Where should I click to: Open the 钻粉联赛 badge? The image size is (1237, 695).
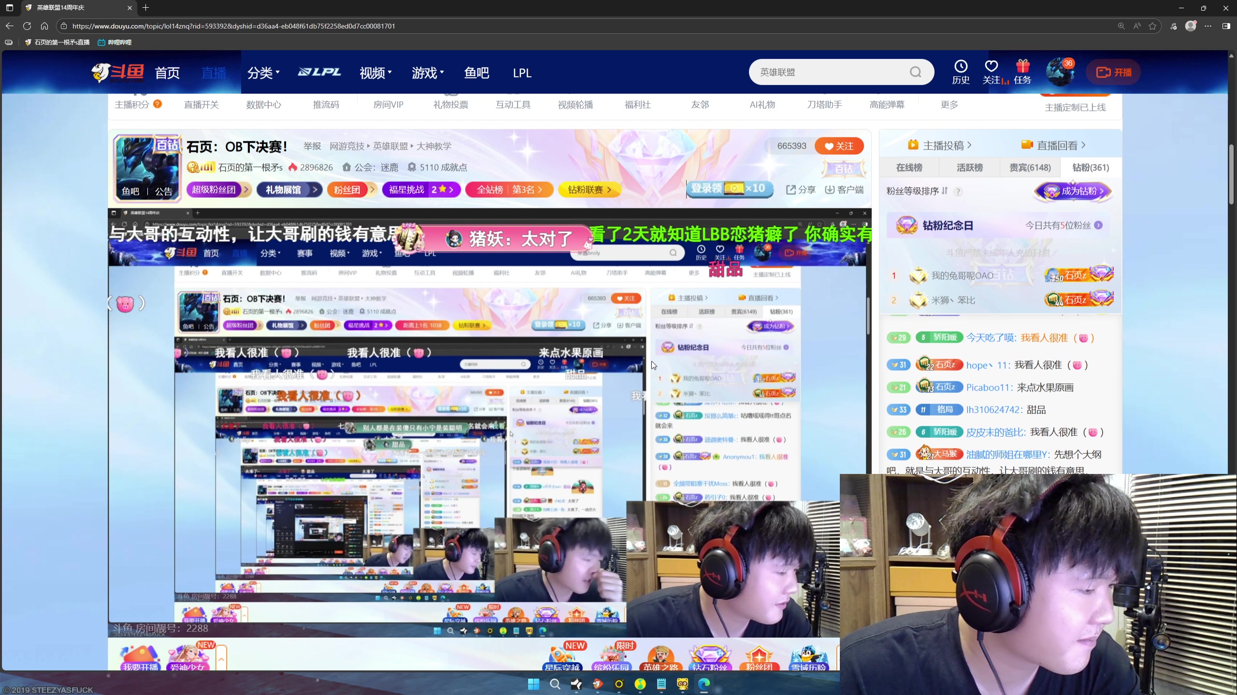point(590,190)
